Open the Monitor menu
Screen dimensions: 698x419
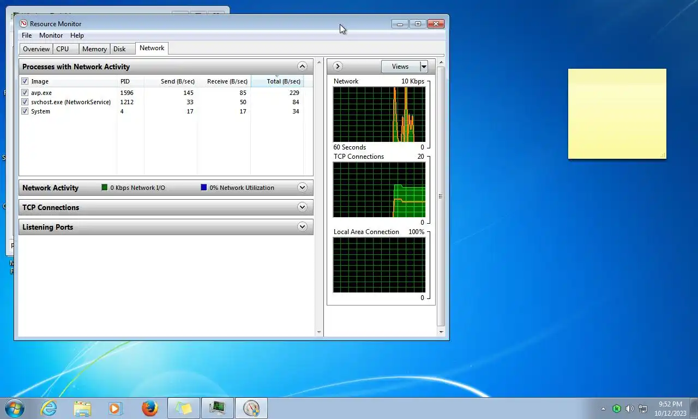pyautogui.click(x=51, y=35)
